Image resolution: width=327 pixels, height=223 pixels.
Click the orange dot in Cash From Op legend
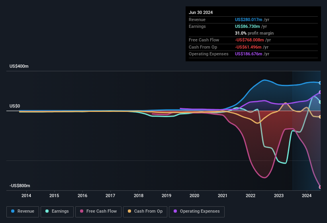pyautogui.click(x=129, y=211)
